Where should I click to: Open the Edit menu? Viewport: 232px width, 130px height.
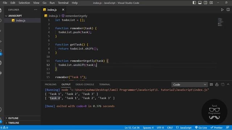coord(13,3)
